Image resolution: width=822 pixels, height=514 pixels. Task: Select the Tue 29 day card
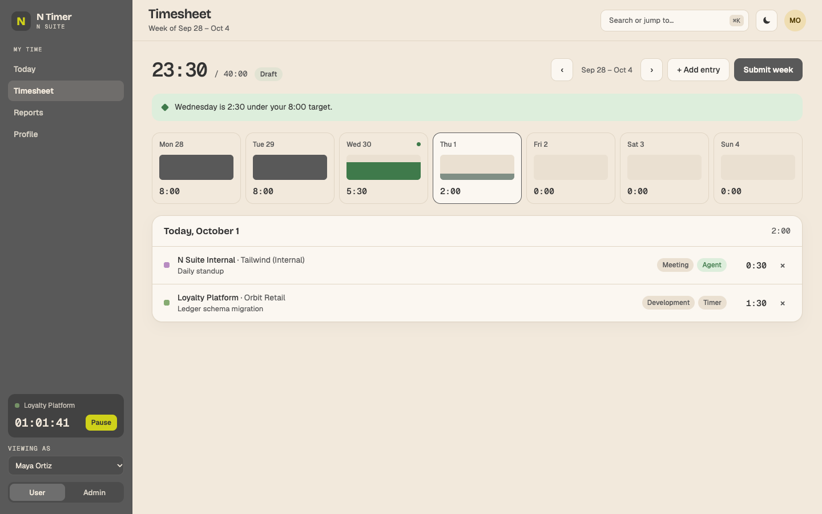(x=290, y=168)
